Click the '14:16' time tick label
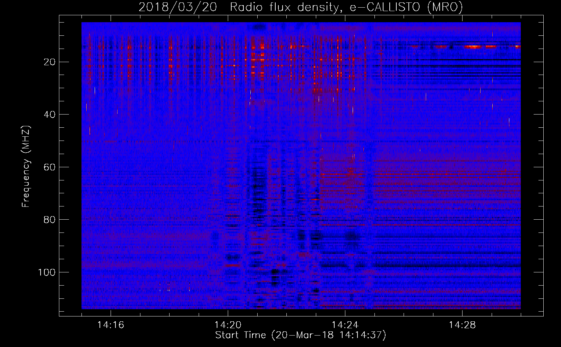561x347 pixels. coord(111,325)
